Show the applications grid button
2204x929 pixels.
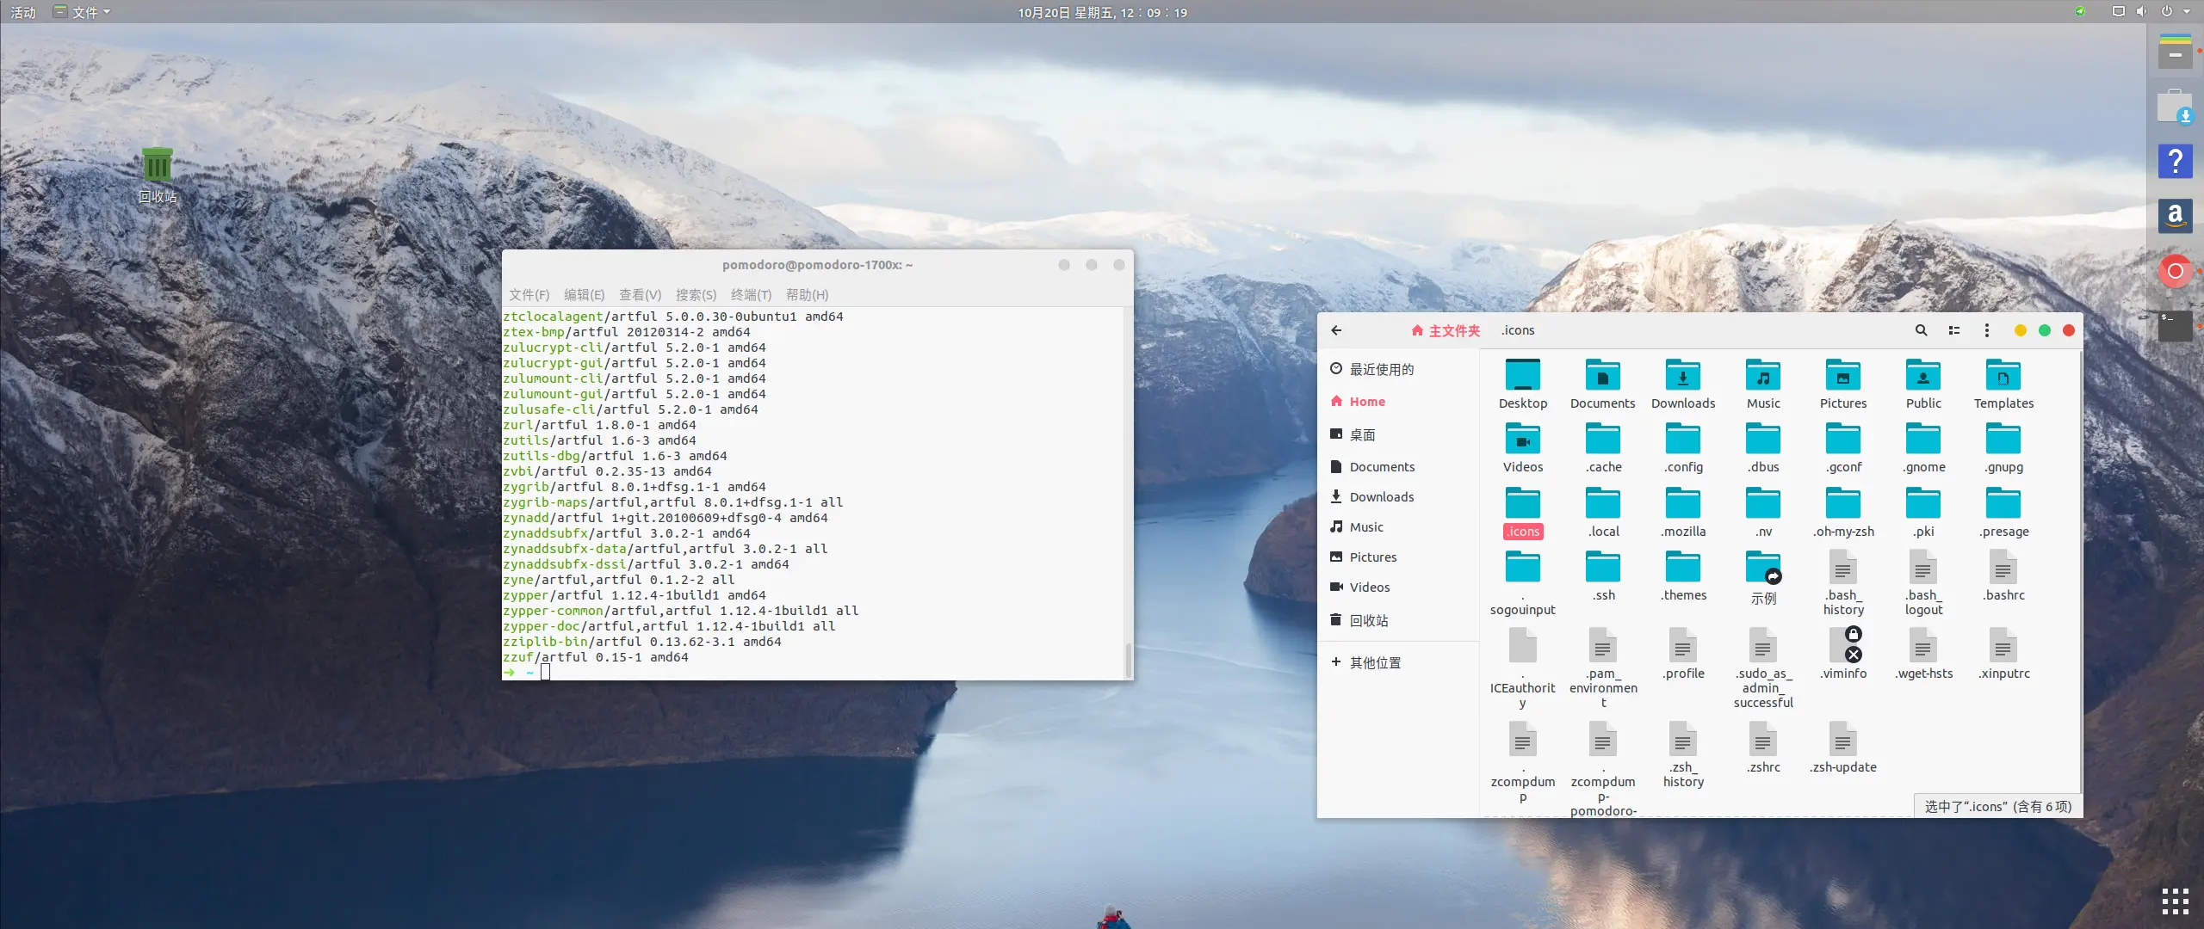pos(2175,901)
